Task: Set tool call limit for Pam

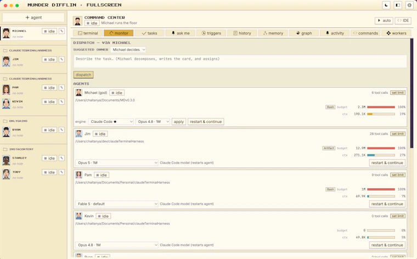Action: pos(398,175)
